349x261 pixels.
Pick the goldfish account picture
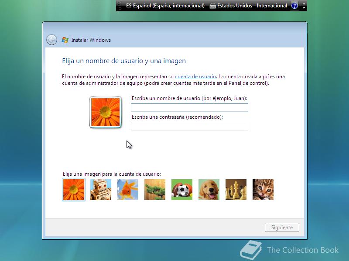(128, 190)
